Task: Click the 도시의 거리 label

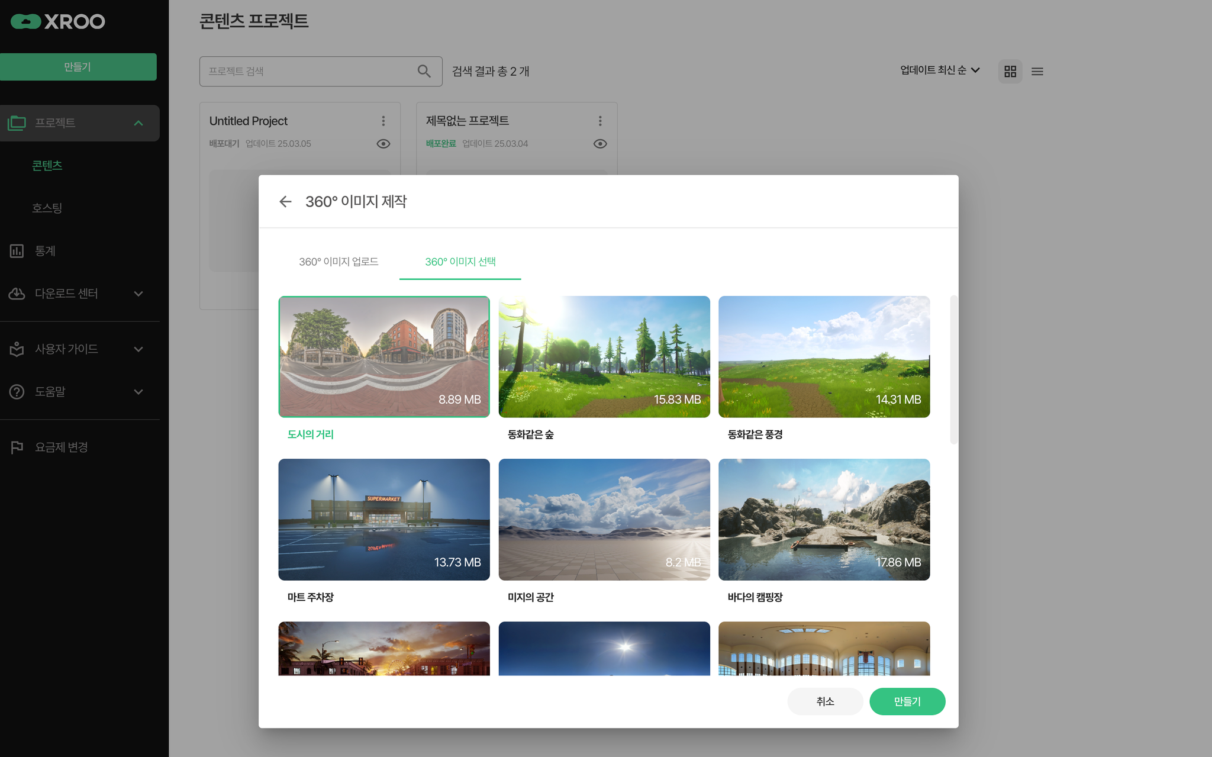Action: [x=311, y=434]
